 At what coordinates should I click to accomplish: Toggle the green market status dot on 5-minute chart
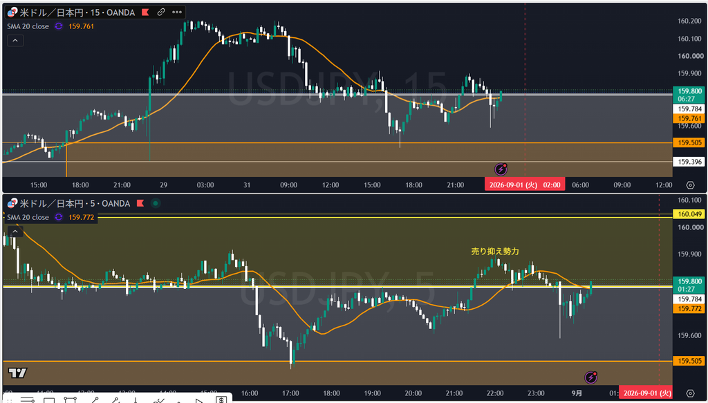pos(156,203)
